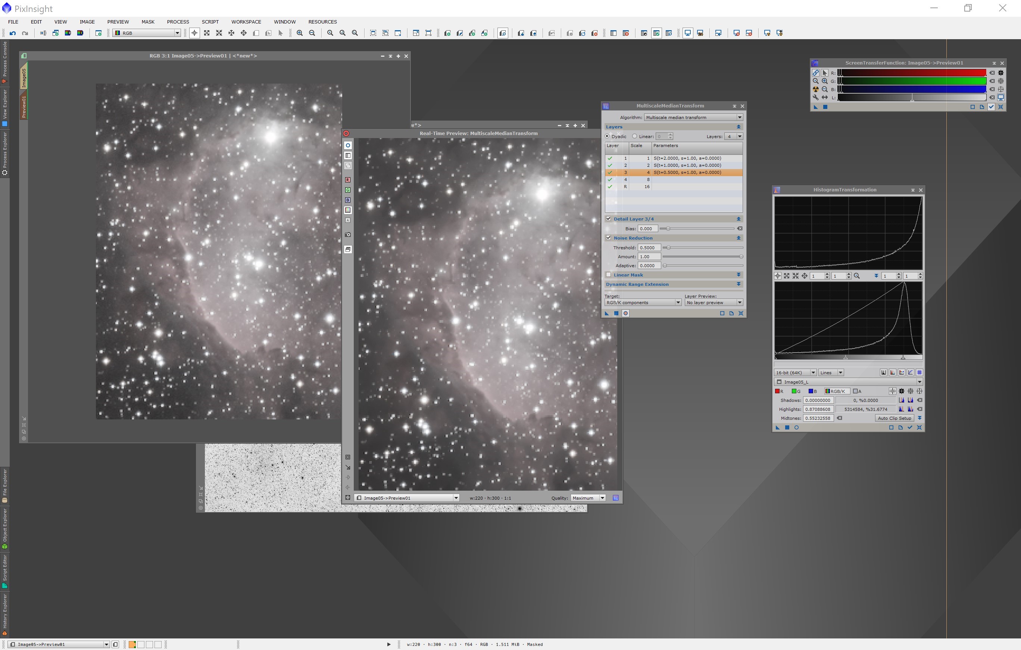Toggle the Noise Reduction checkbox
The image size is (1021, 650).
pyautogui.click(x=608, y=238)
